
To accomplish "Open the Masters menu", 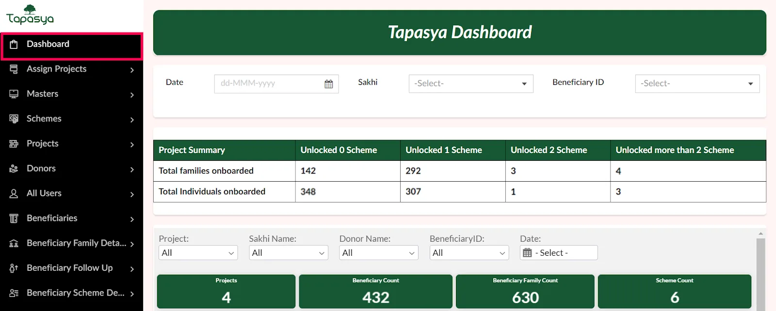I will coord(72,94).
